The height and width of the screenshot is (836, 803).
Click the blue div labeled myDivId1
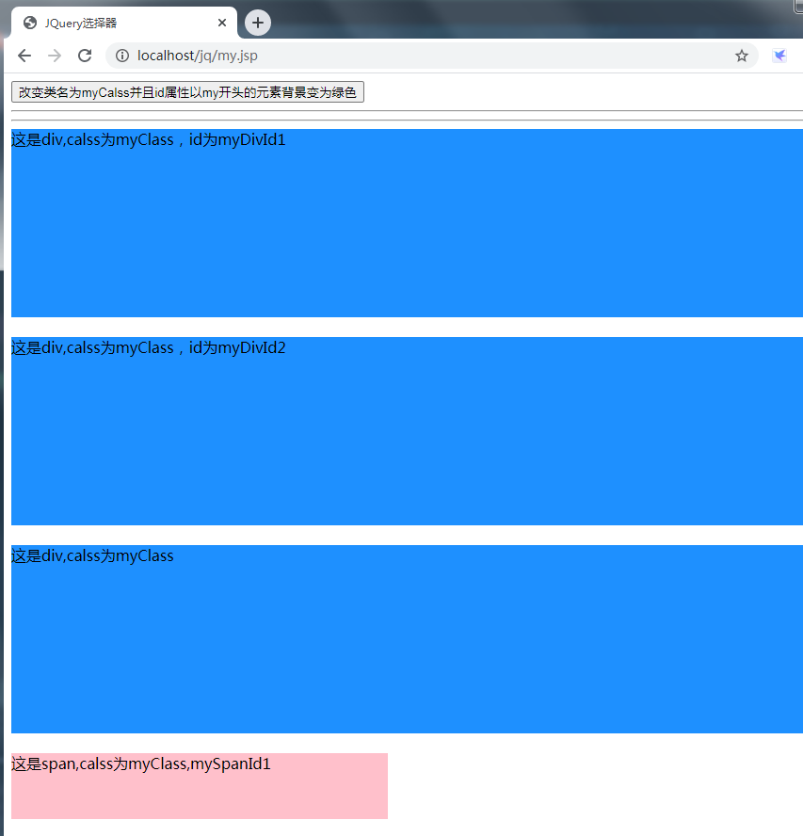pyautogui.click(x=407, y=223)
